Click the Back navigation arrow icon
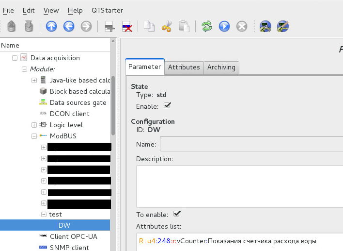Screen dimensions: 343x251 tap(69, 26)
